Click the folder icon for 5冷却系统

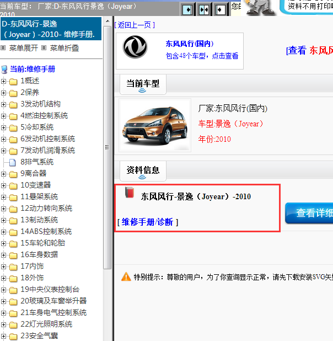click(x=13, y=128)
